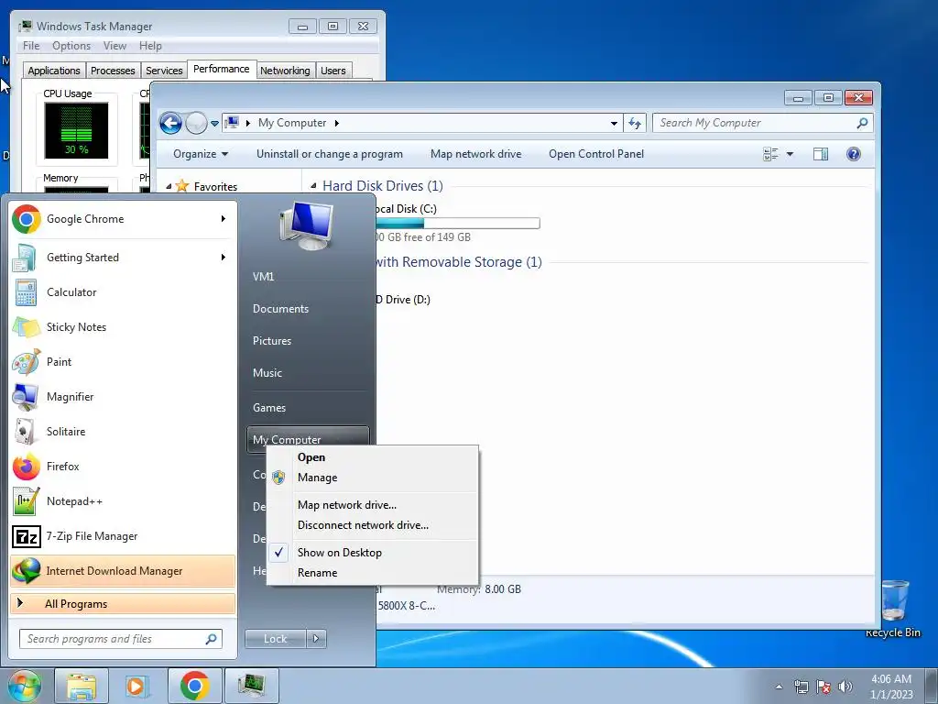The height and width of the screenshot is (704, 938).
Task: Click the Windows Start orb
Action: point(25,686)
